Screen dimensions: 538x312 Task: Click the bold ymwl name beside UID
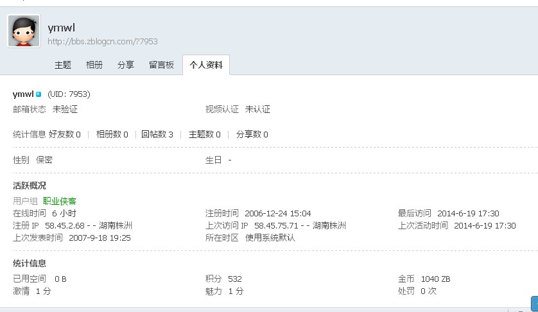(23, 94)
